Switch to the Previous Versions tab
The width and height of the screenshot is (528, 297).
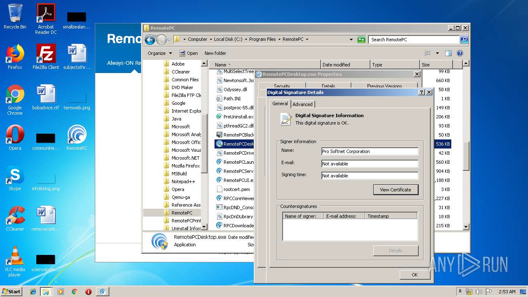[384, 86]
